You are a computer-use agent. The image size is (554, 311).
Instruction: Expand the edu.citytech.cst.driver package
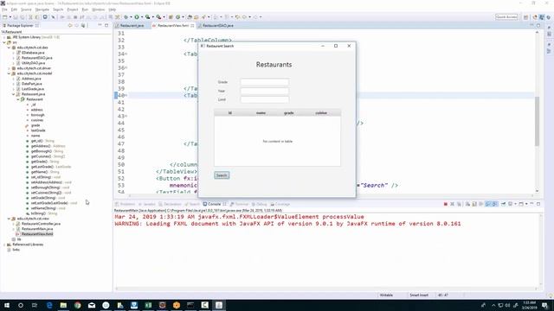[9, 68]
